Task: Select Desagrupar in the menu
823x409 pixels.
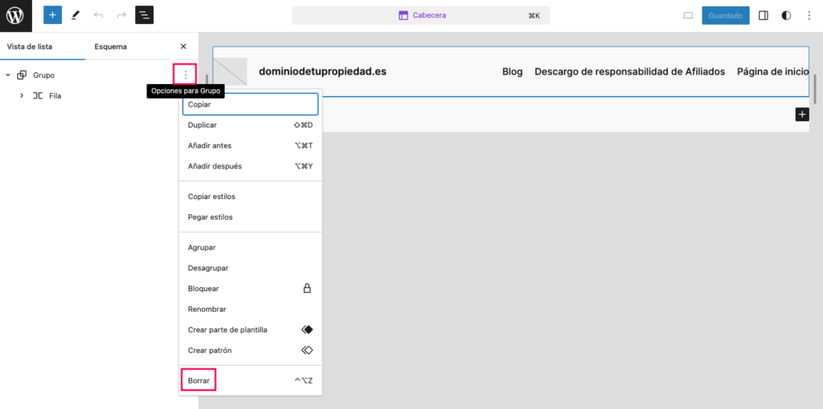Action: click(x=251, y=268)
